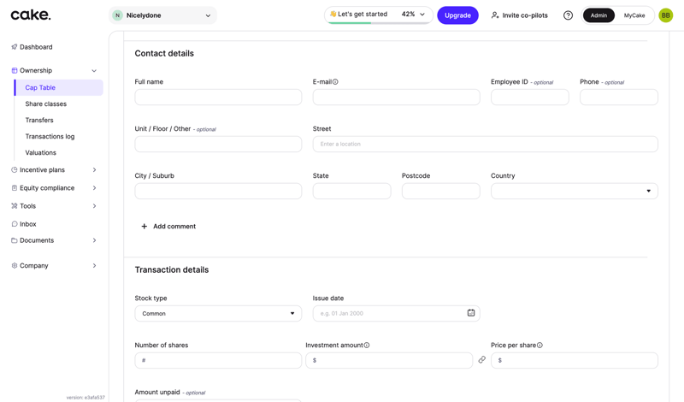Open the Let's get started progress indicator
Screen dimensions: 684x402
(x=378, y=15)
